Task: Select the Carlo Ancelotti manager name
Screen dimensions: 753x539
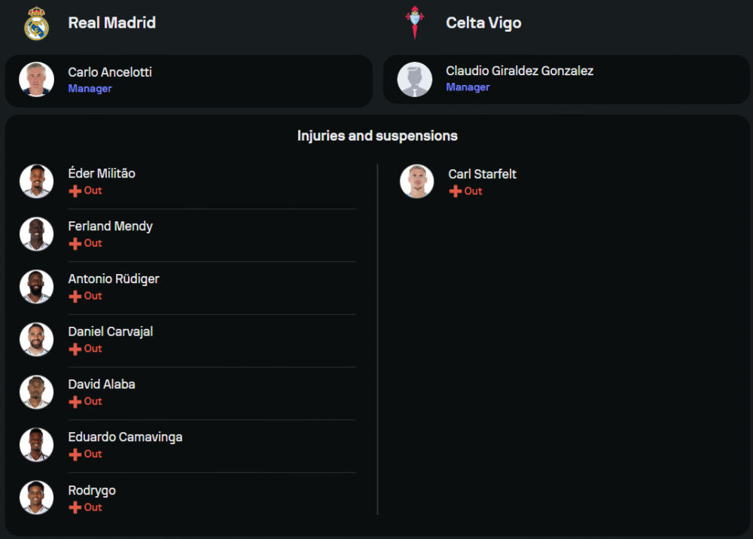Action: [x=110, y=72]
